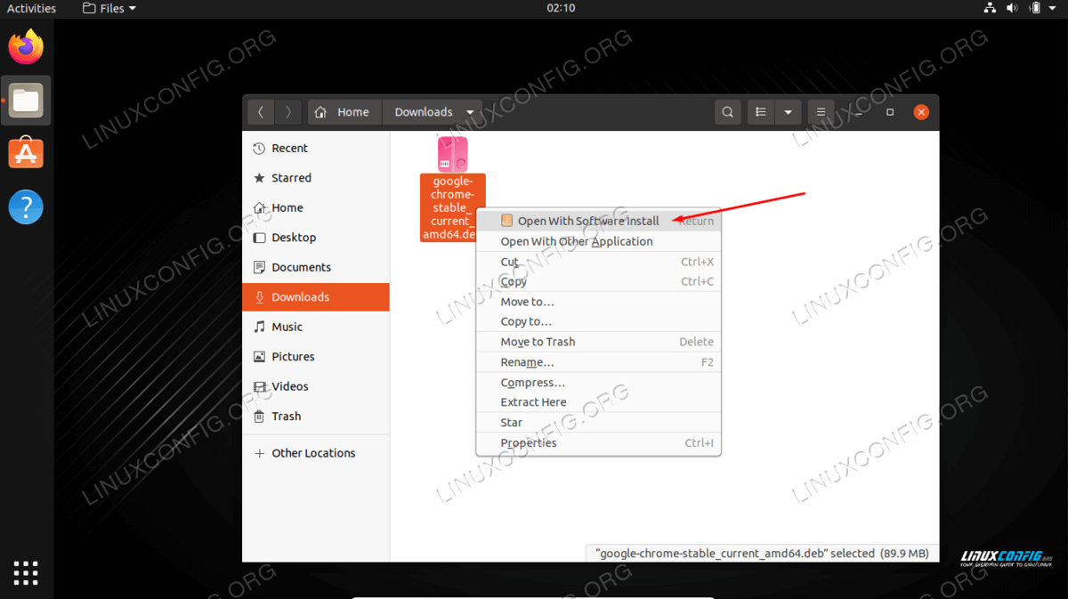This screenshot has height=599, width=1068.
Task: Open Properties from the context menu
Action: click(598, 443)
